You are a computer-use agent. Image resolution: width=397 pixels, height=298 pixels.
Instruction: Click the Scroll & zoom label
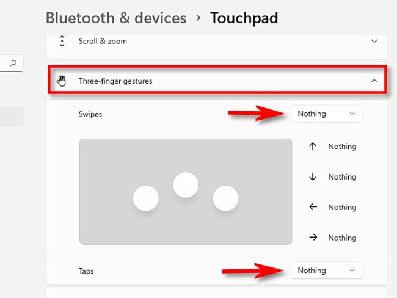103,42
